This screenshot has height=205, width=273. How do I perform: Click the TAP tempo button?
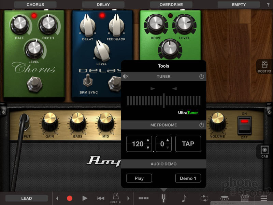coord(188,144)
